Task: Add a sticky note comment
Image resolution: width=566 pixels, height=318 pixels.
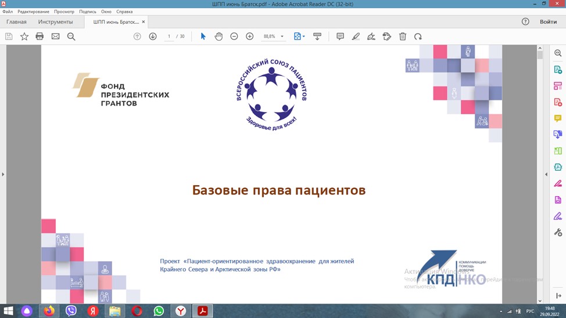Action: tap(340, 37)
